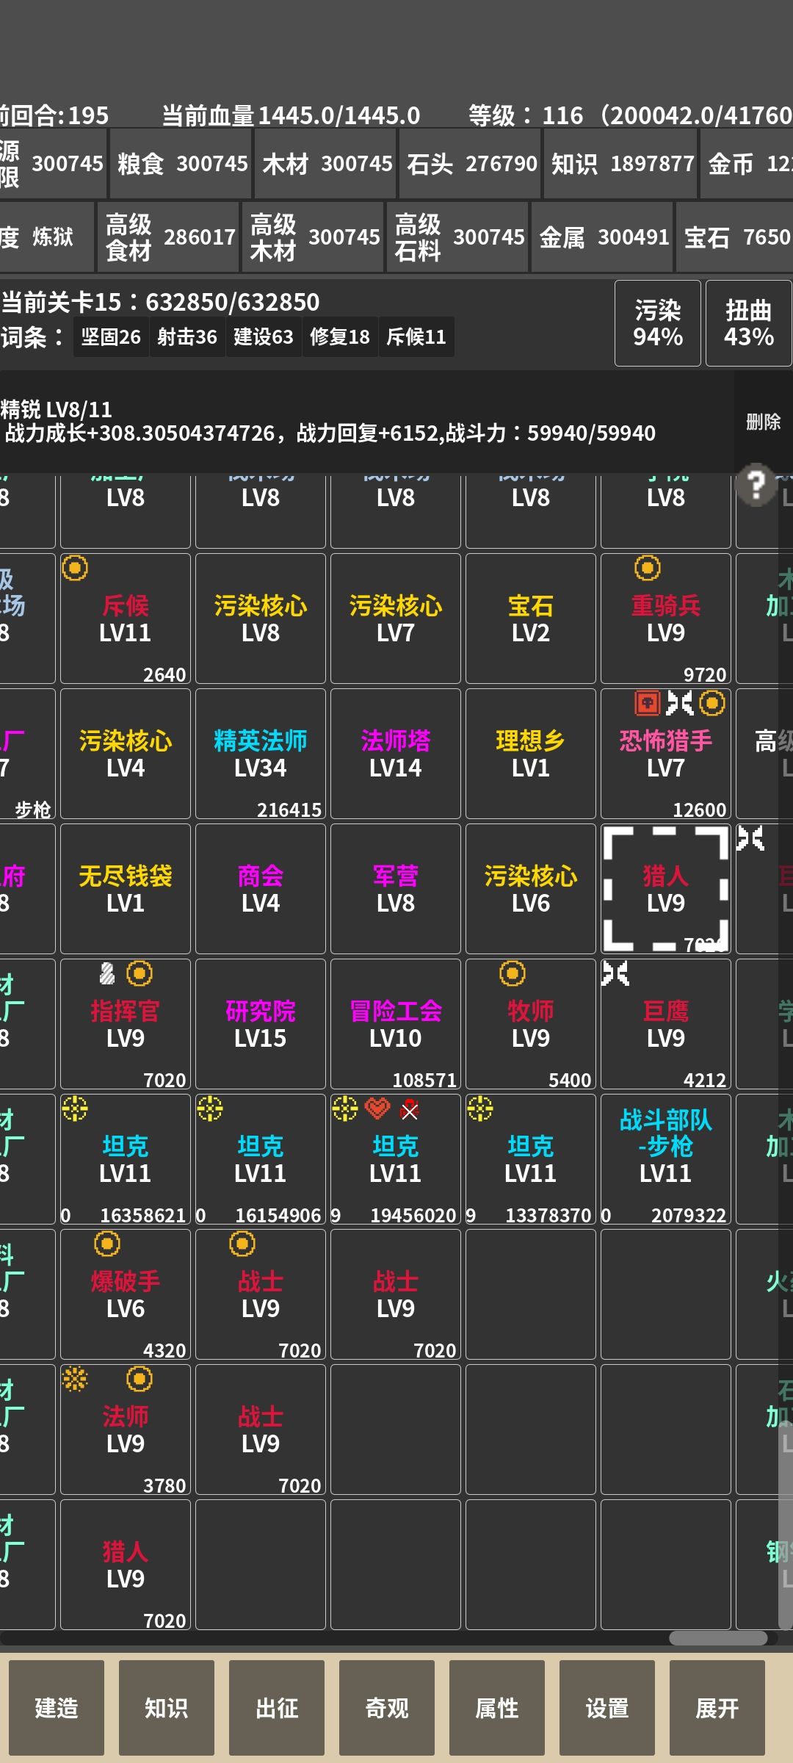
Task: Click the round emblem icon on 恐怖猎手 tile
Action: (712, 703)
